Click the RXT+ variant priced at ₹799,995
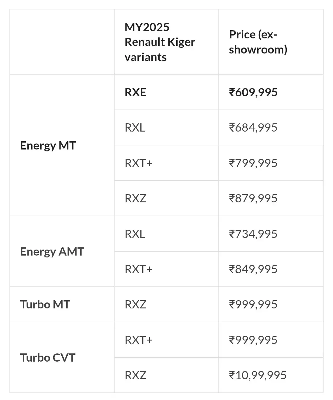This screenshot has width=333, height=400. click(x=138, y=163)
